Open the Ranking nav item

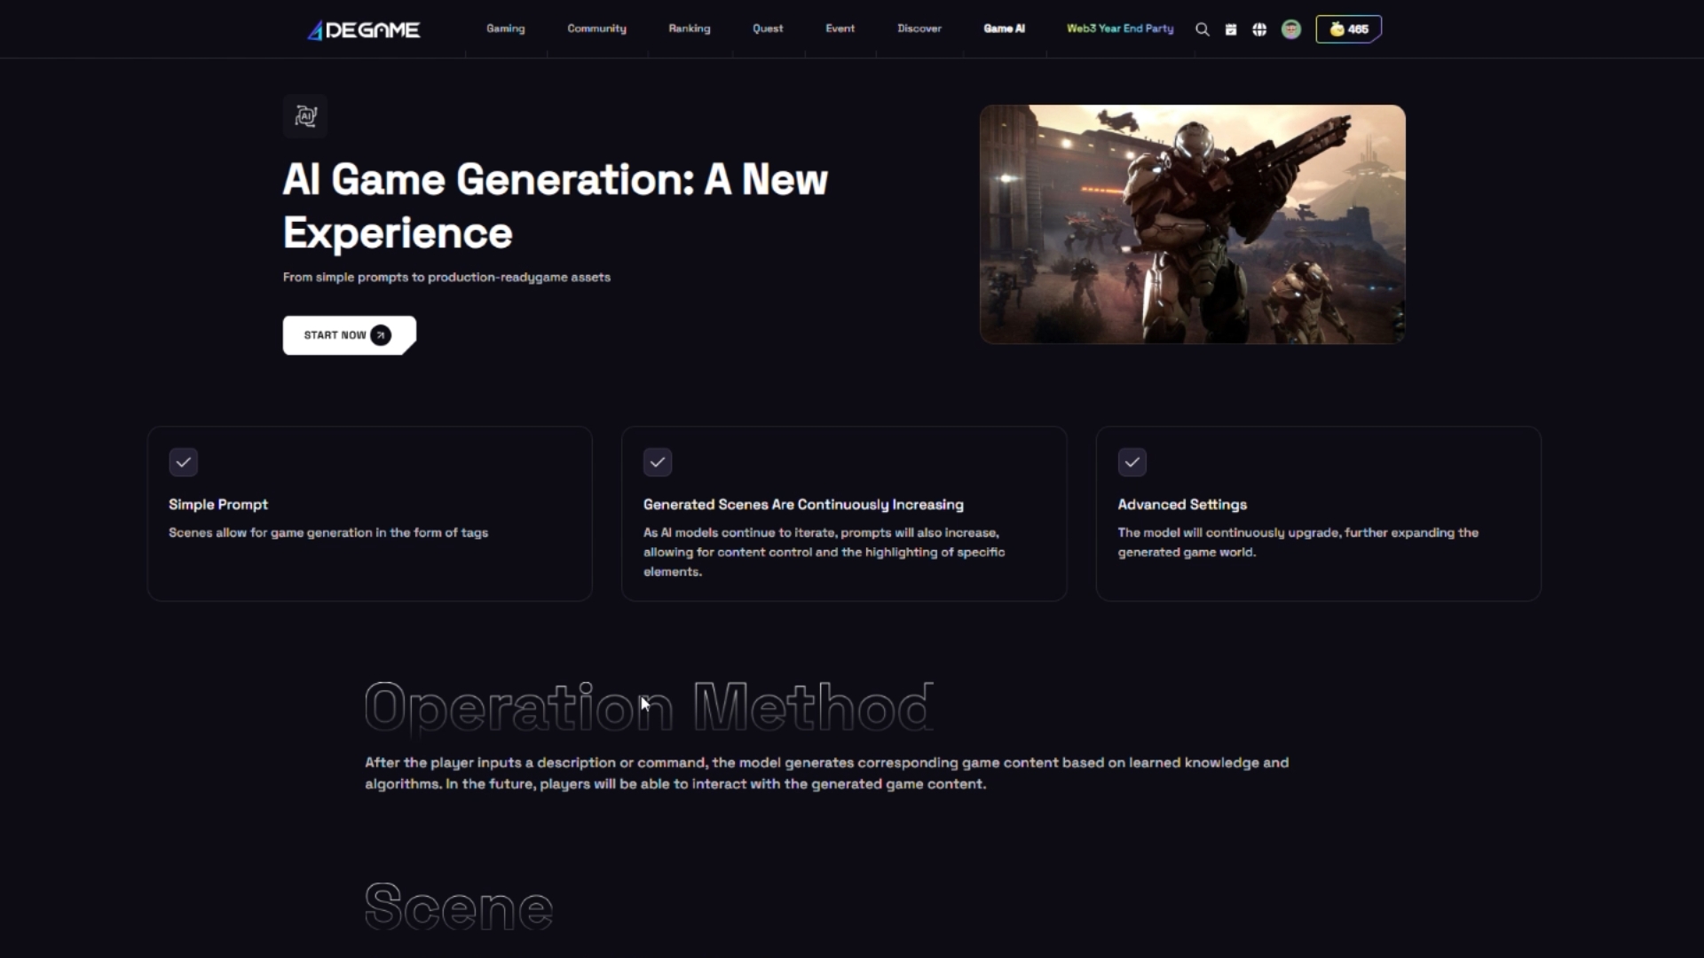coord(689,29)
